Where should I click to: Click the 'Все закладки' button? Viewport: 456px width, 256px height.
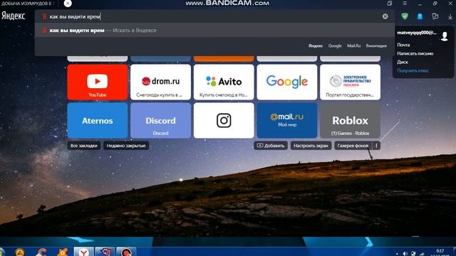[x=84, y=145]
